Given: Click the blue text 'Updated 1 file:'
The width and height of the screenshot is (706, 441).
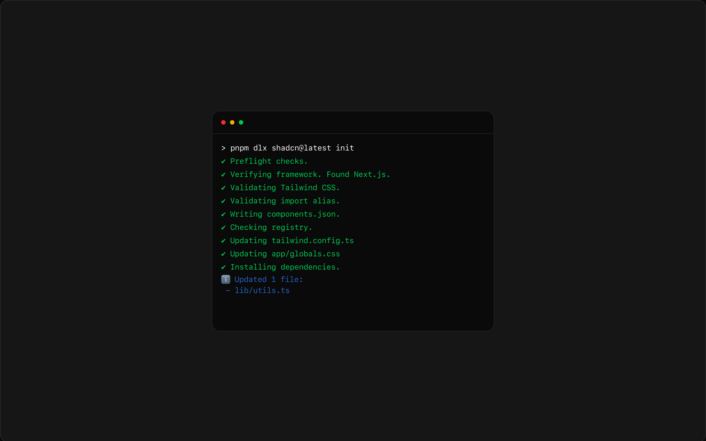Looking at the screenshot, I should 269,279.
